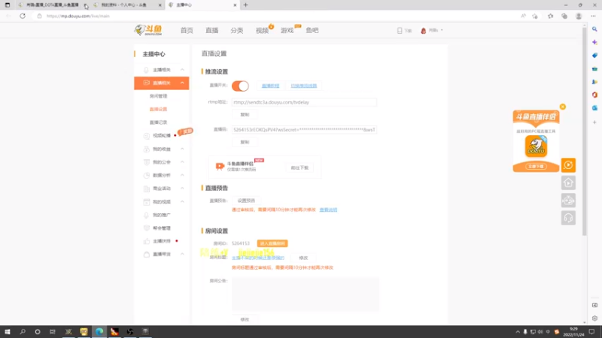Toggle the live broadcast switch off
The height and width of the screenshot is (338, 602).
[x=240, y=86]
